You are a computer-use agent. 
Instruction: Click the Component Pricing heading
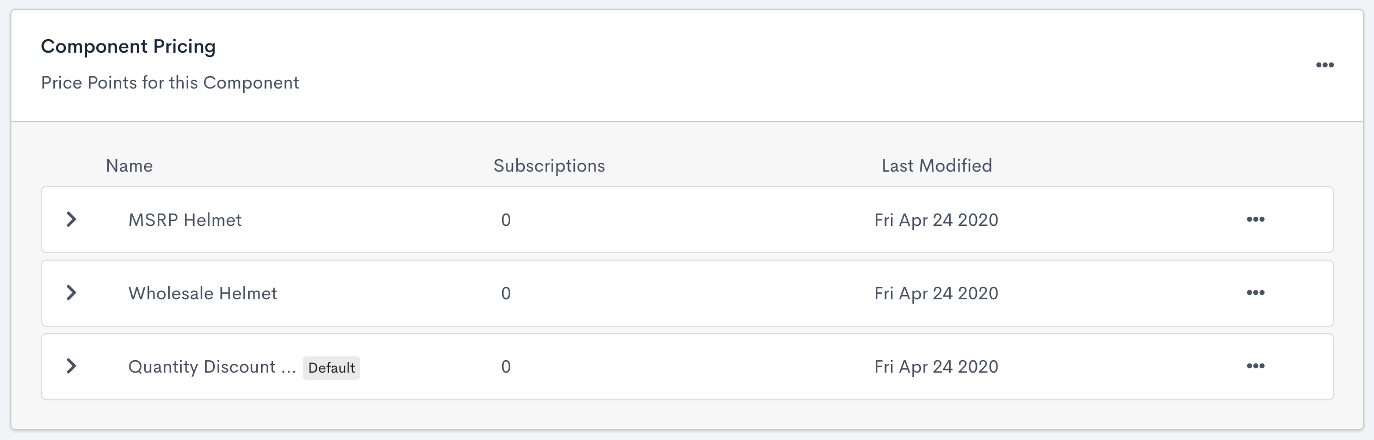point(128,47)
